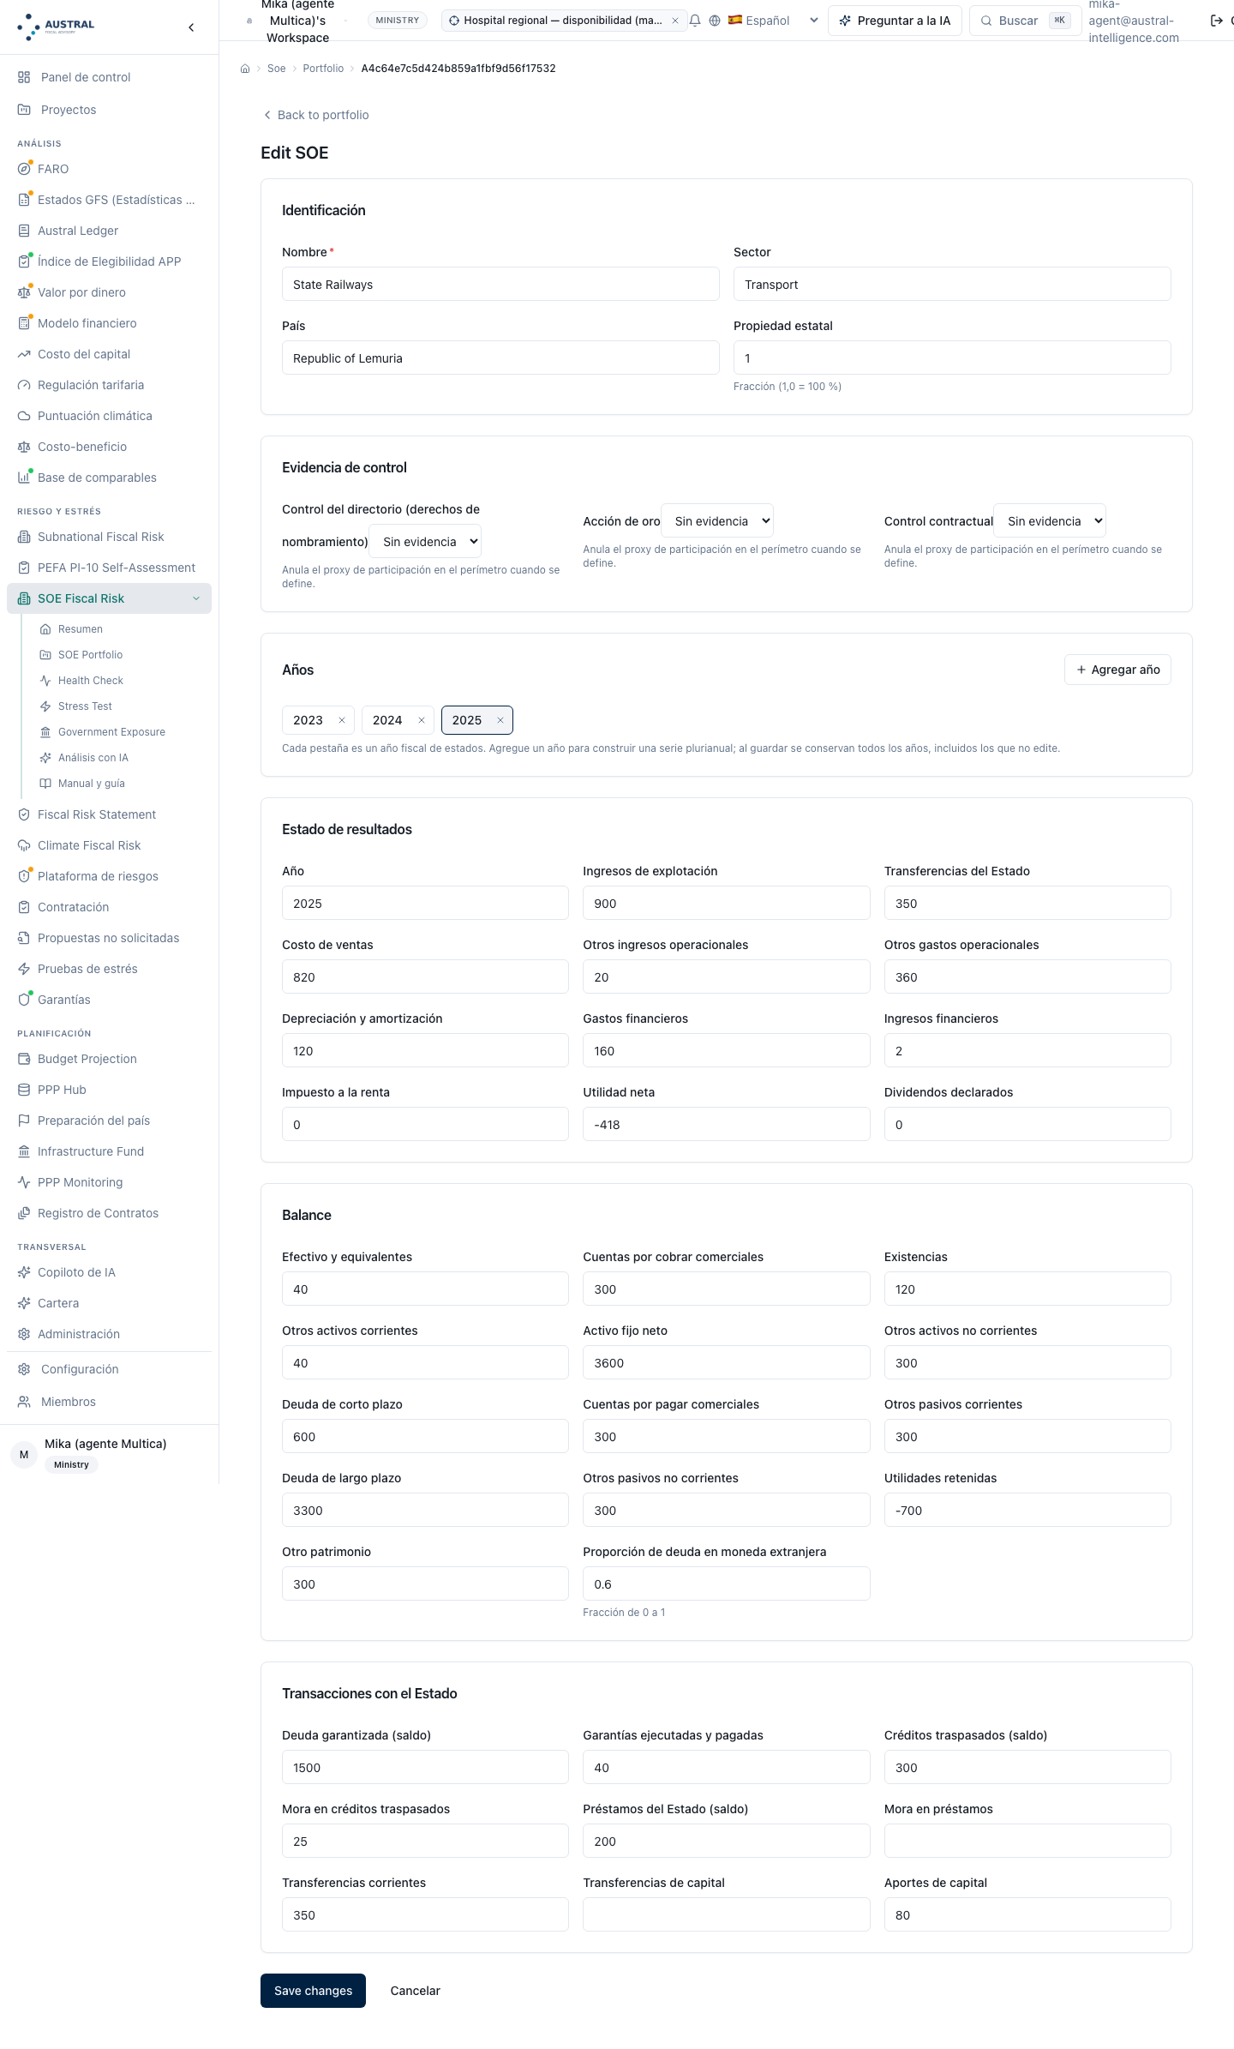Click the Ingresos de explotación field
Viewport: 1234px width, 2049px height.
click(x=727, y=904)
